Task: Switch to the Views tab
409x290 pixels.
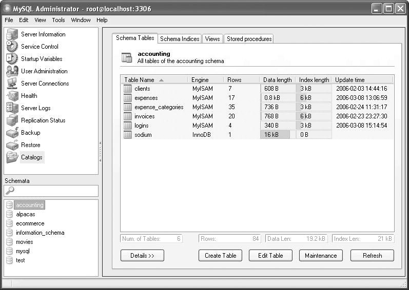Action: pyautogui.click(x=212, y=39)
